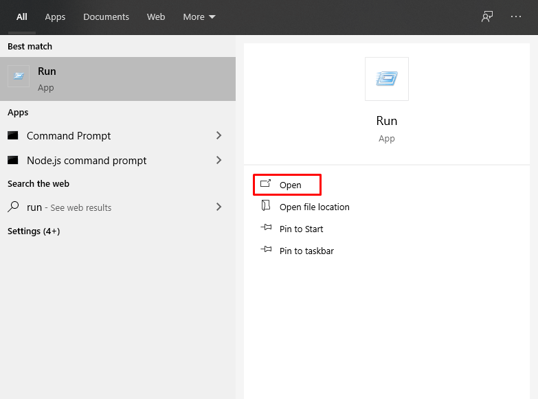Open the Documents search tab

click(x=106, y=16)
